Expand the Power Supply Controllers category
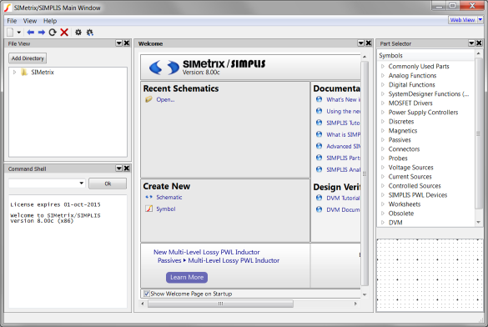Viewport: 488px width, 327px height. (383, 113)
